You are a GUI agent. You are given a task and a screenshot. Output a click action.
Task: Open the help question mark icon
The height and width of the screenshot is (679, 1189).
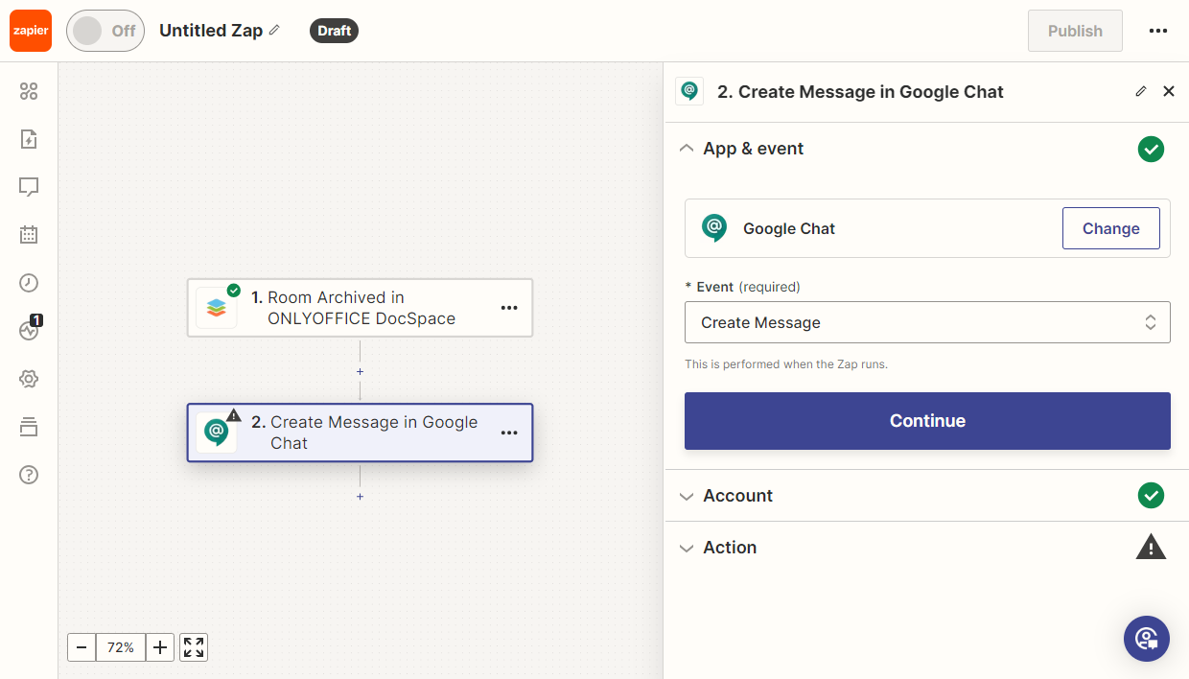pyautogui.click(x=29, y=475)
